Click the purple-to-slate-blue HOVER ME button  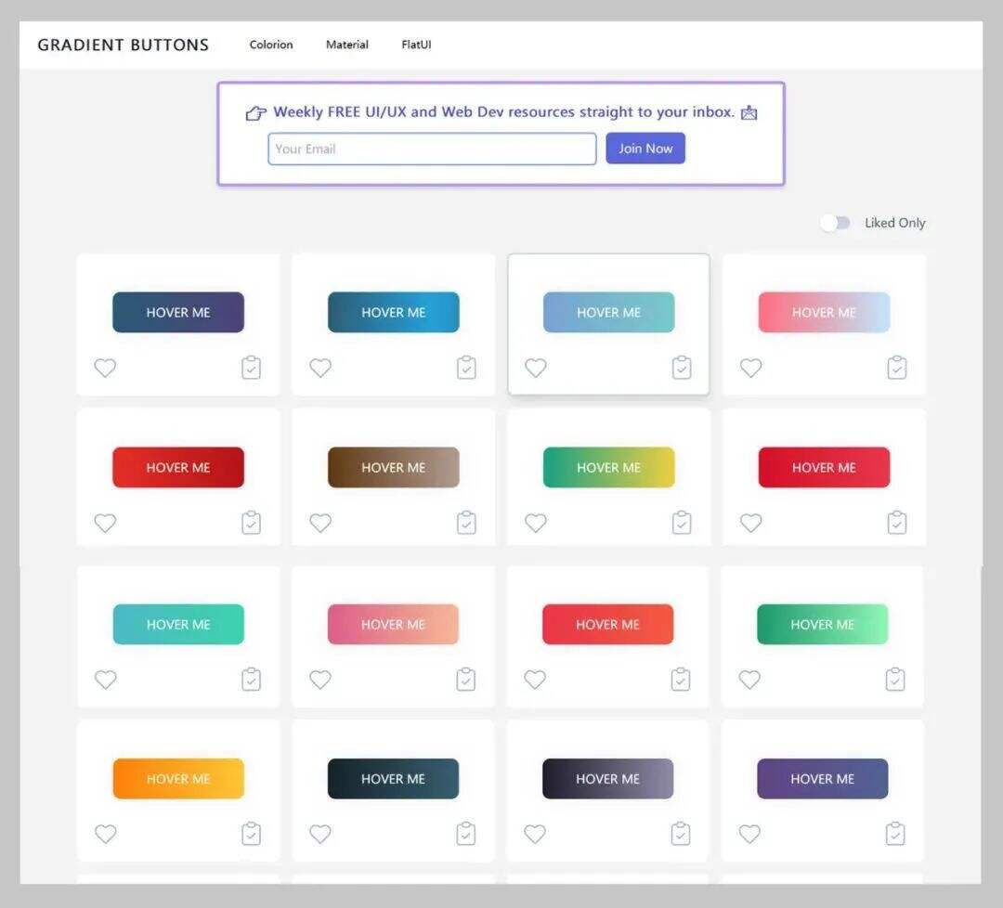click(x=823, y=779)
